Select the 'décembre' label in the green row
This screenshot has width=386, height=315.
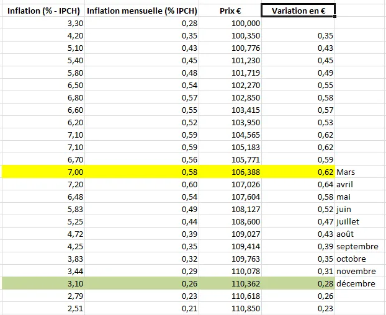pos(356,283)
